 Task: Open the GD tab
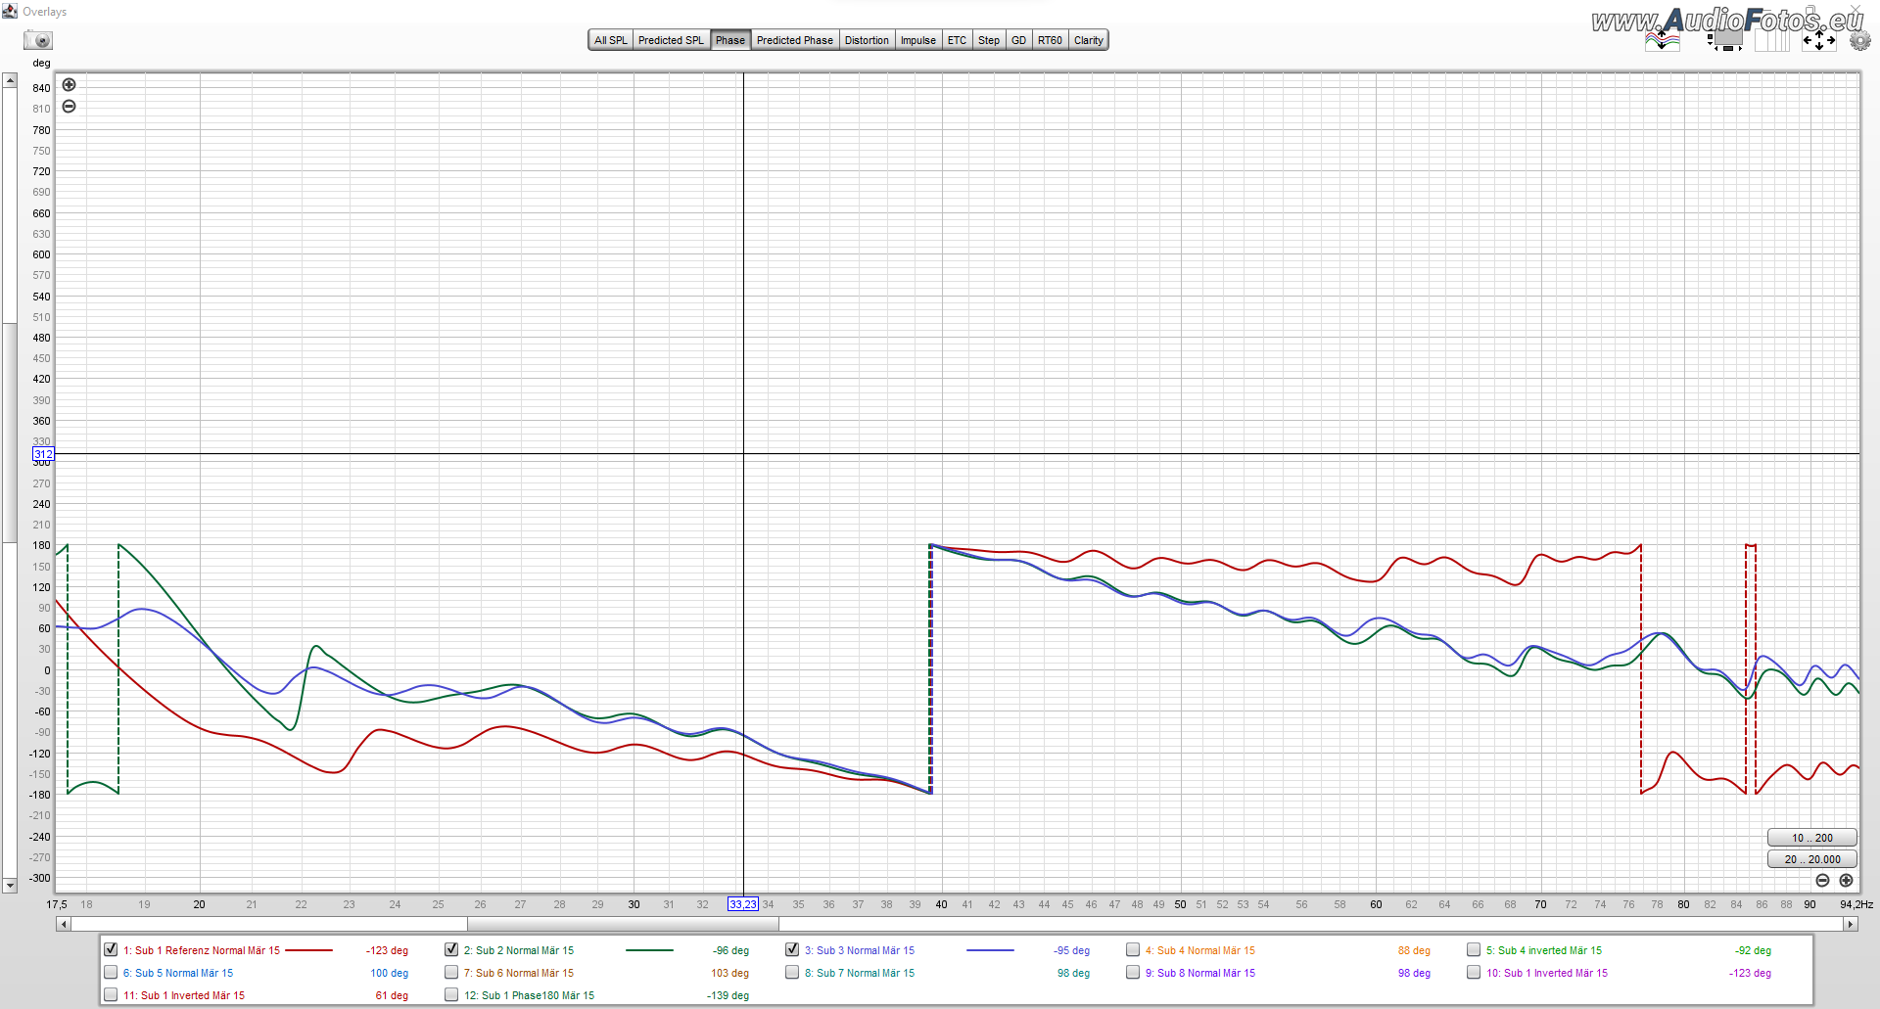pyautogui.click(x=1019, y=40)
